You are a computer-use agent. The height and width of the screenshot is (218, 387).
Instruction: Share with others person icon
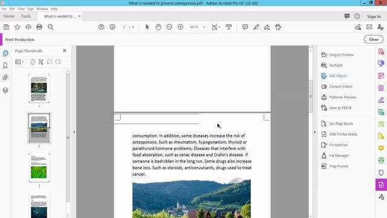tap(380, 27)
